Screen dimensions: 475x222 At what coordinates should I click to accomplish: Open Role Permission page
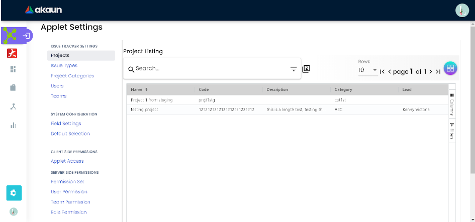point(69,212)
